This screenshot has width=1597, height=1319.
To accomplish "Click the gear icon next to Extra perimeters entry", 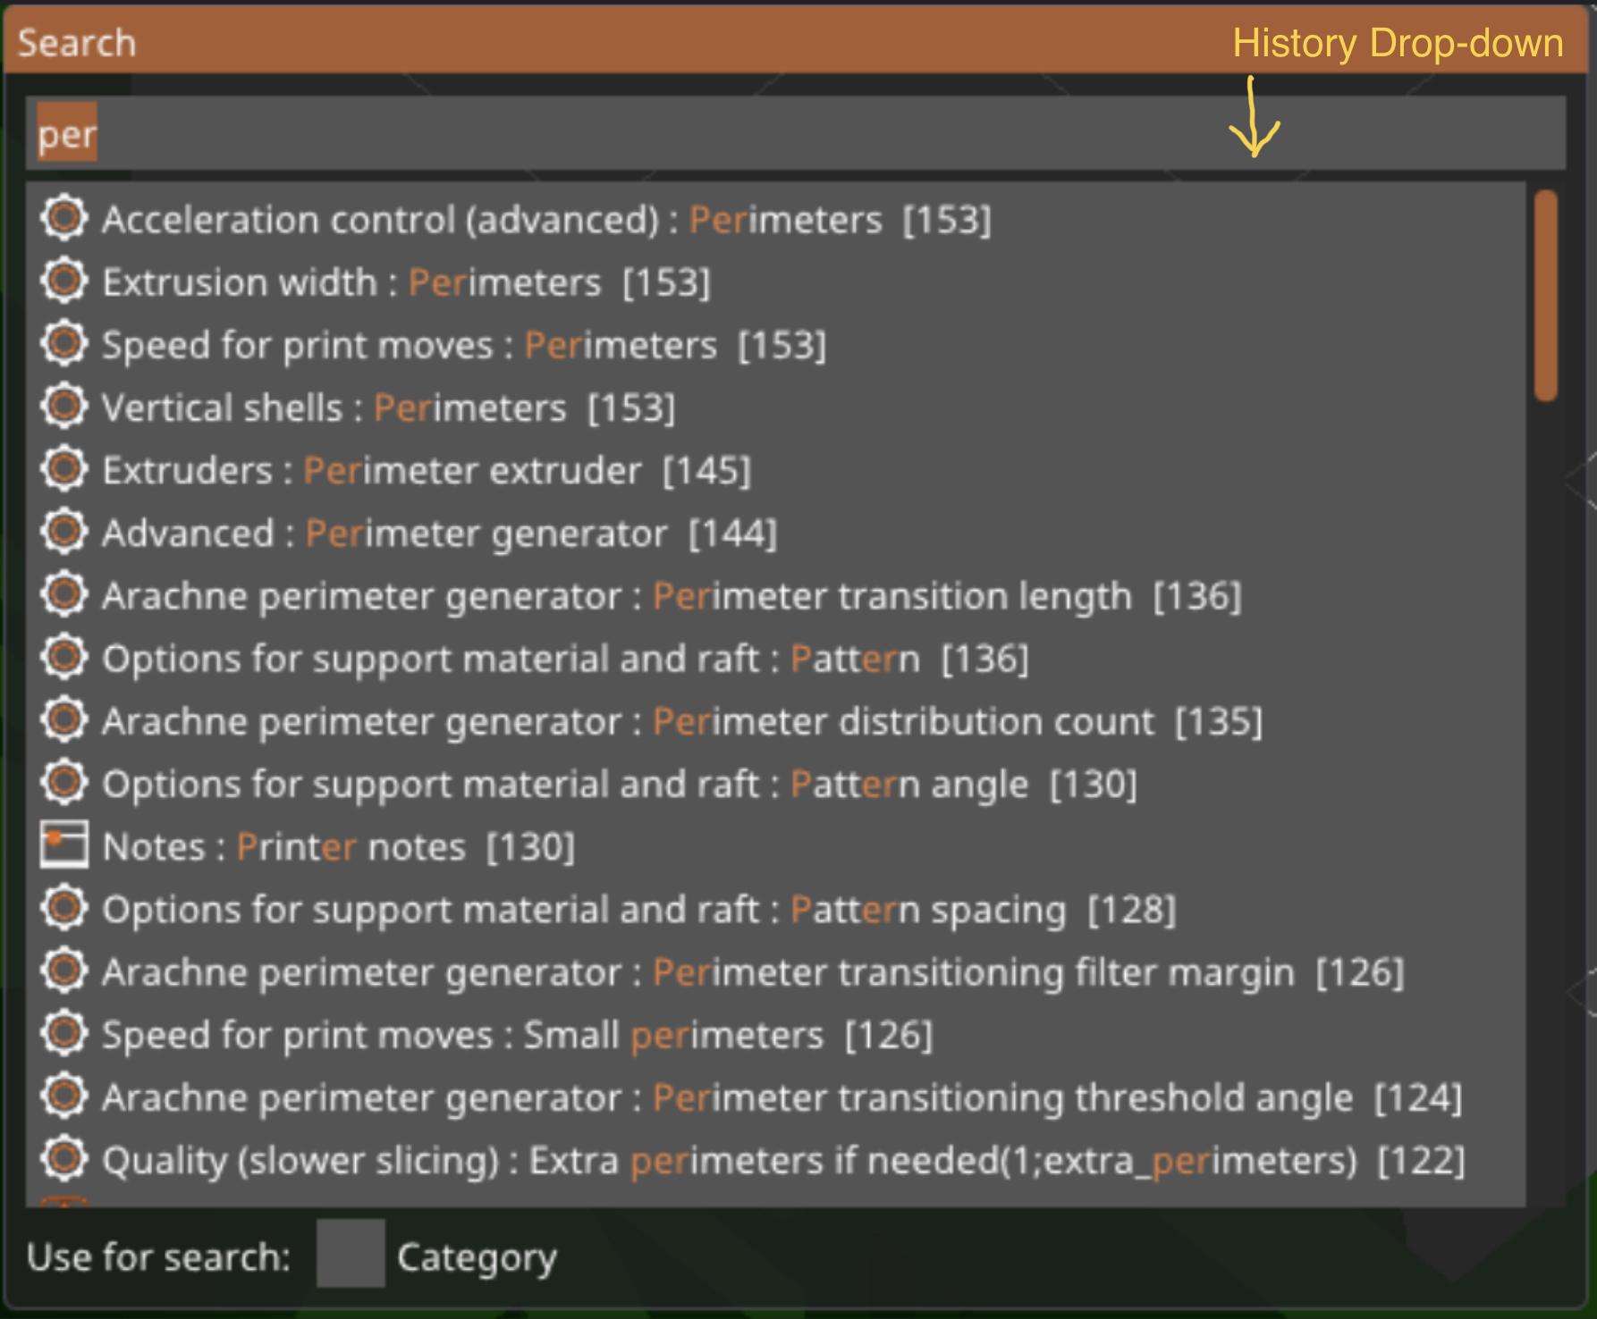I will pyautogui.click(x=63, y=1159).
